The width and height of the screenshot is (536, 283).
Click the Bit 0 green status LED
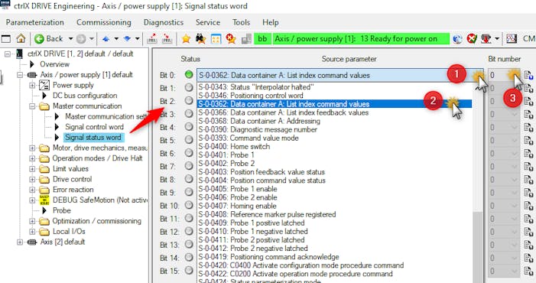pos(189,74)
